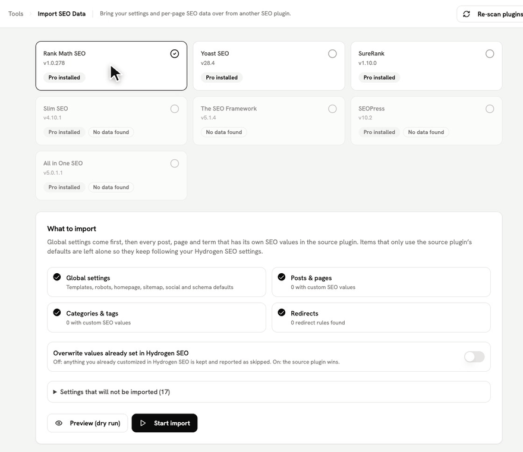Run Preview (dry run)
Viewport: 523px width, 452px height.
[x=87, y=423]
